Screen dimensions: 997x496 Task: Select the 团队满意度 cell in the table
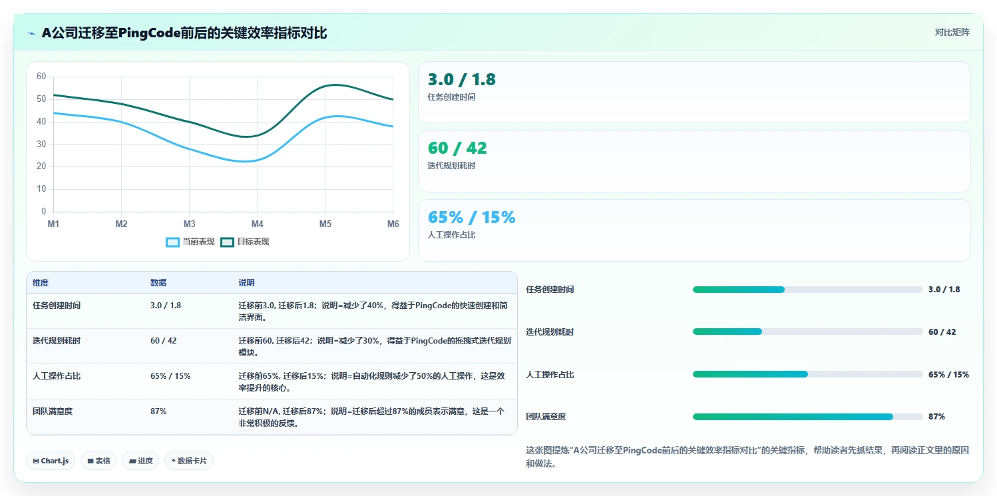point(53,411)
